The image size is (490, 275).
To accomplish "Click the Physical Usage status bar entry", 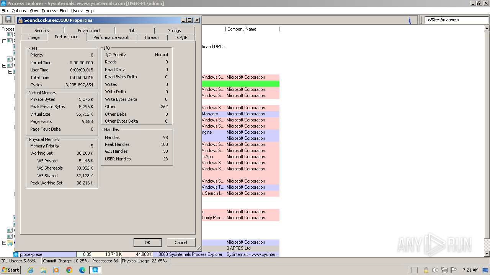I will coord(144,261).
